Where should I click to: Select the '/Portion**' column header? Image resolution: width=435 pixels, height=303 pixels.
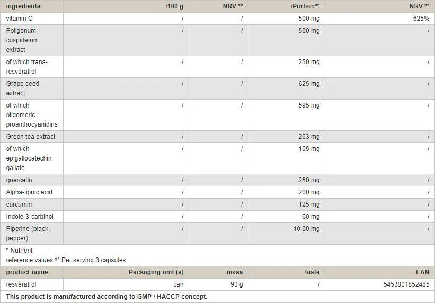pyautogui.click(x=305, y=6)
